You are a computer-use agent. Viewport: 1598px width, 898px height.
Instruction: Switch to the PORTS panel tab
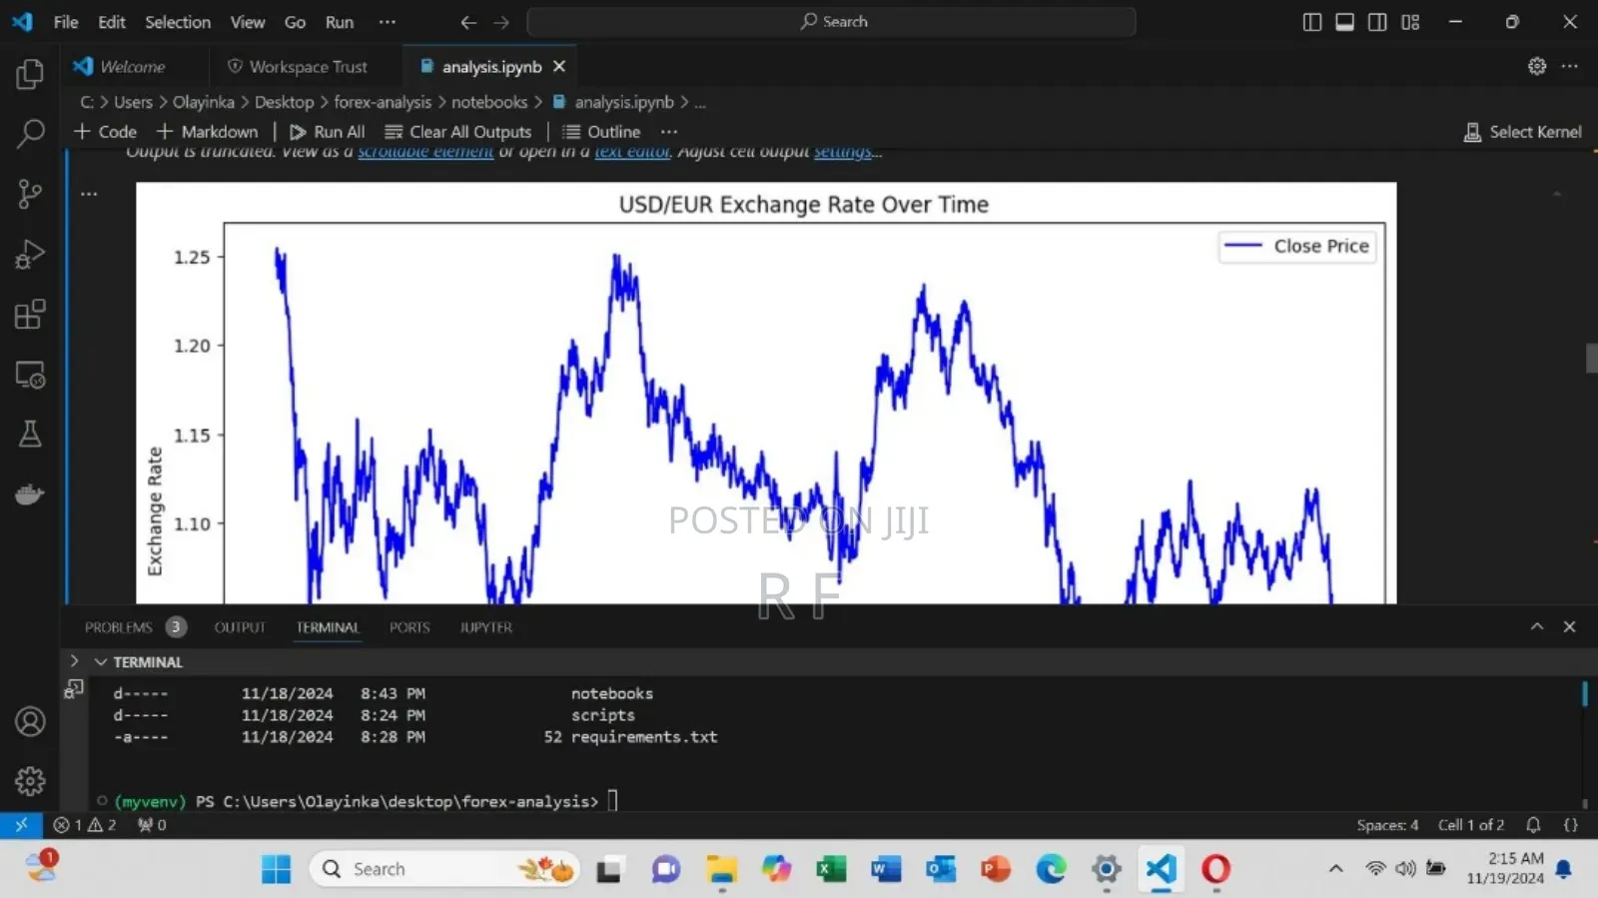409,627
